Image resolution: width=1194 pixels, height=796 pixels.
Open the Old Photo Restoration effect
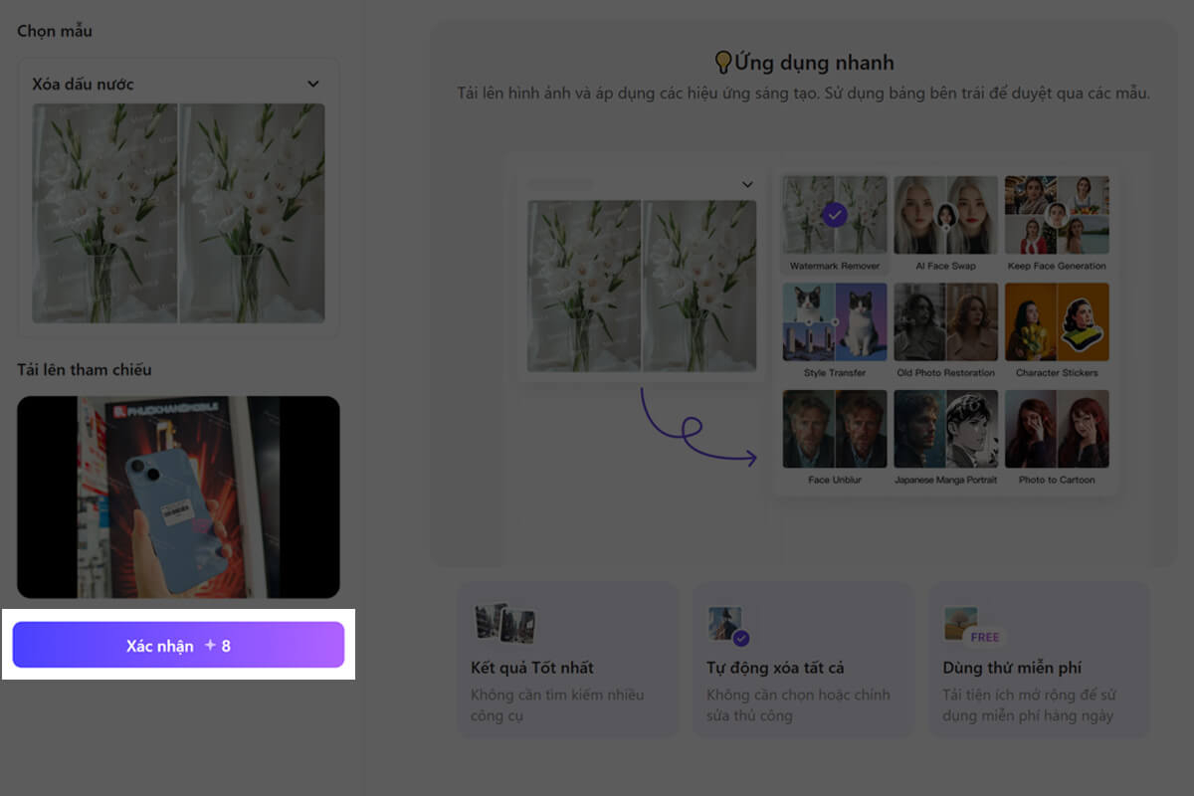pyautogui.click(x=945, y=321)
